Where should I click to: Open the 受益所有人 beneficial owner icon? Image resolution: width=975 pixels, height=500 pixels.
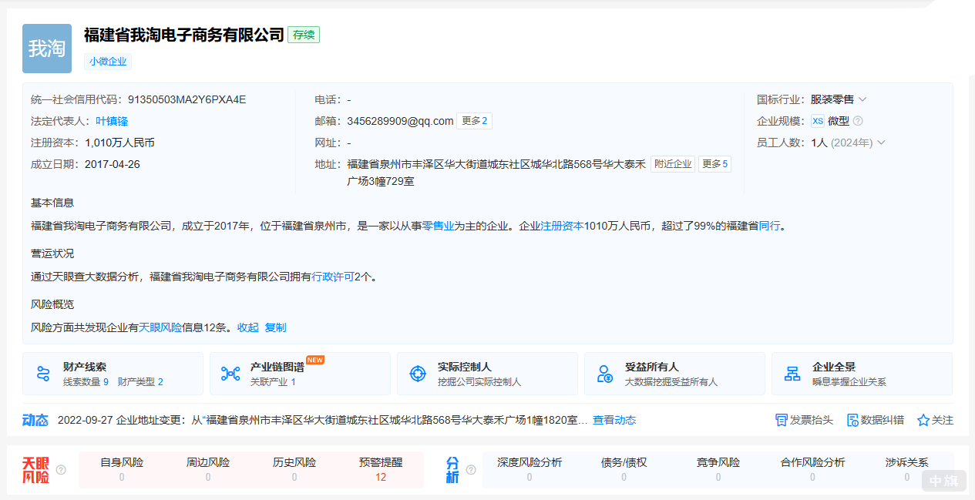tap(605, 373)
